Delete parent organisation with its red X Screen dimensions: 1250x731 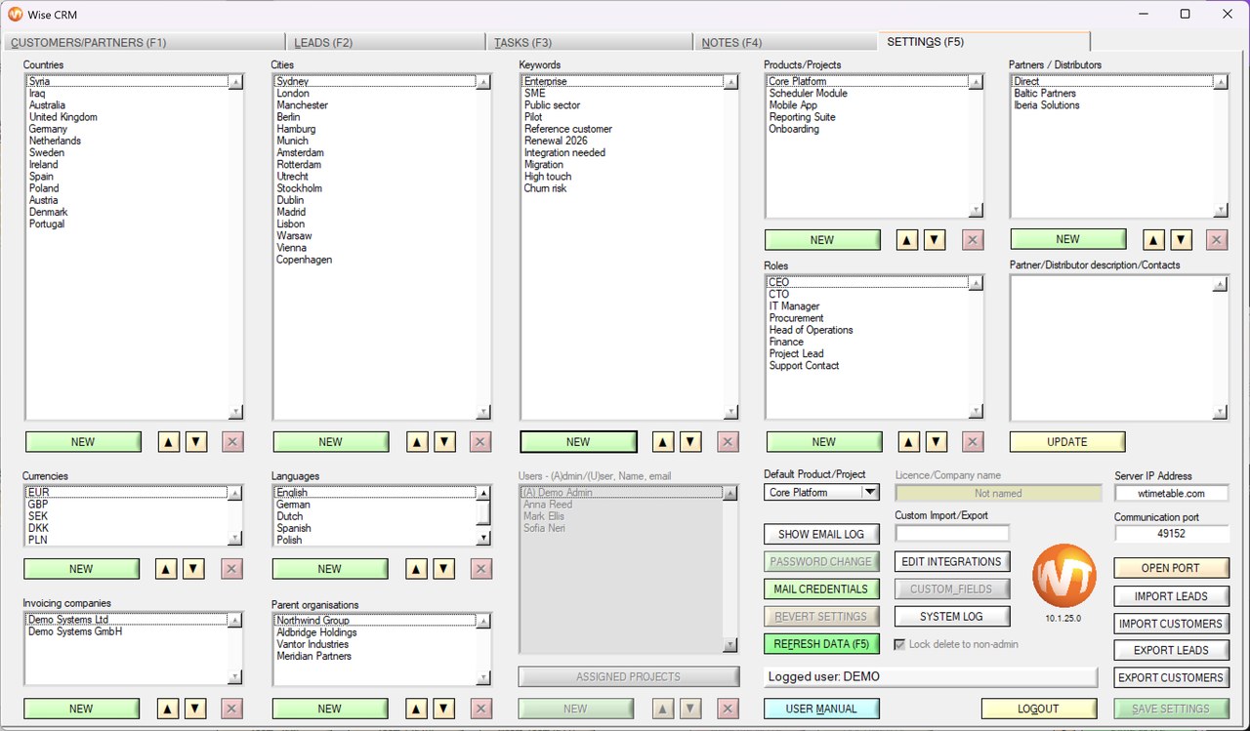click(480, 709)
